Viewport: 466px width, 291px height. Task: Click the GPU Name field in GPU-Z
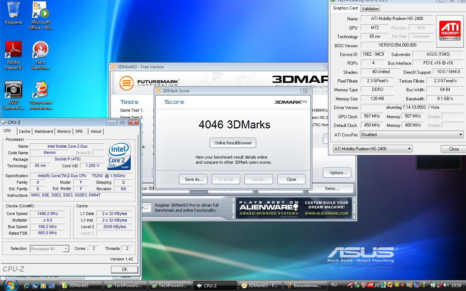pyautogui.click(x=397, y=19)
